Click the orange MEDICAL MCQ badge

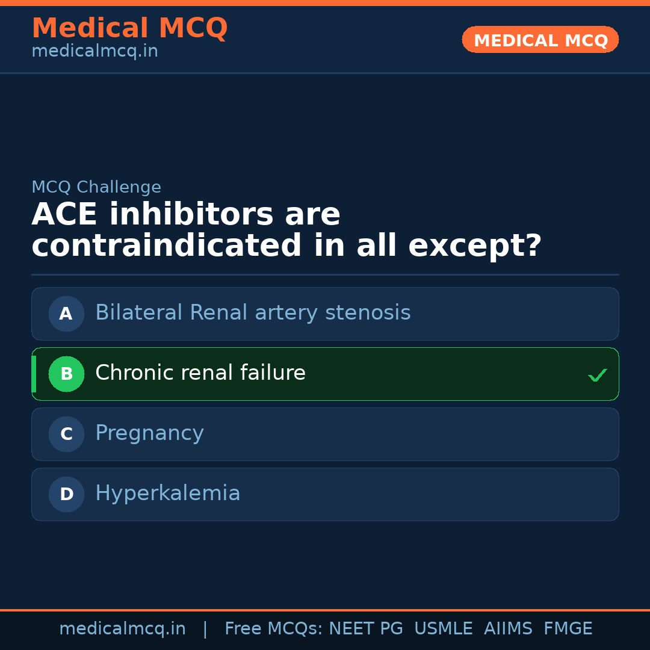[x=540, y=40]
